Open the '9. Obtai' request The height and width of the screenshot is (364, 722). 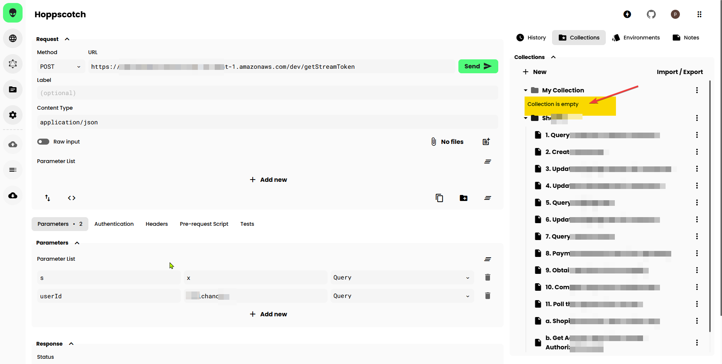[x=592, y=270]
